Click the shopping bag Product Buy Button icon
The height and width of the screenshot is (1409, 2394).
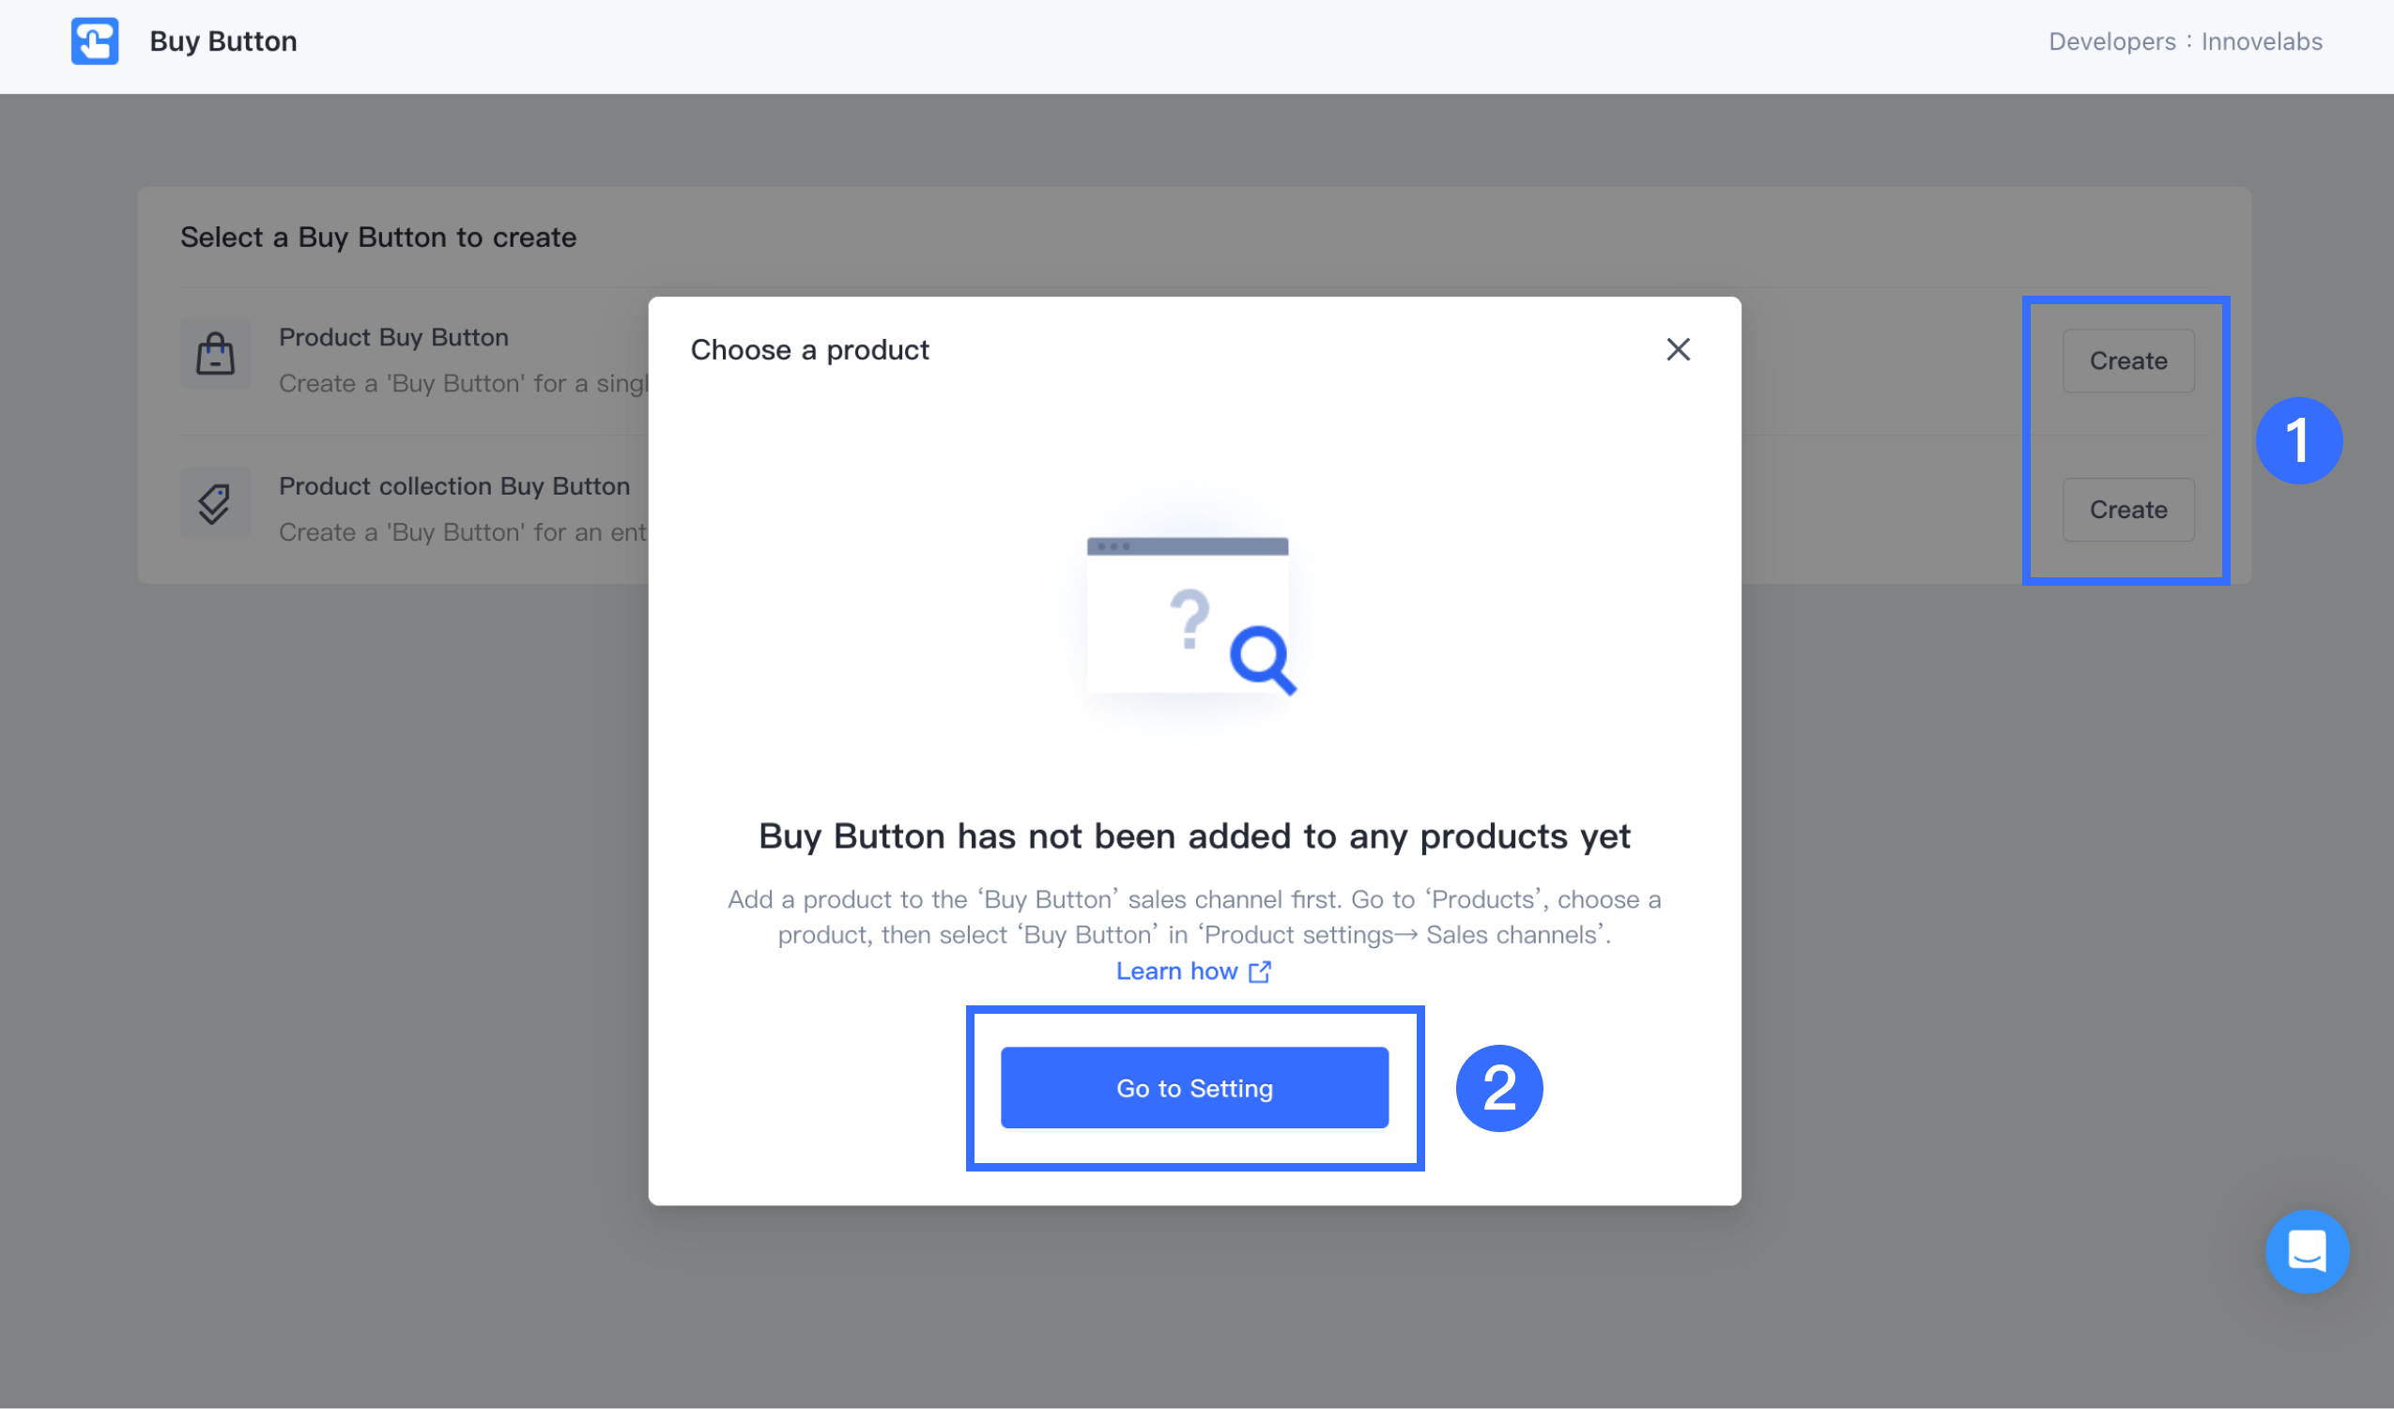pyautogui.click(x=216, y=355)
